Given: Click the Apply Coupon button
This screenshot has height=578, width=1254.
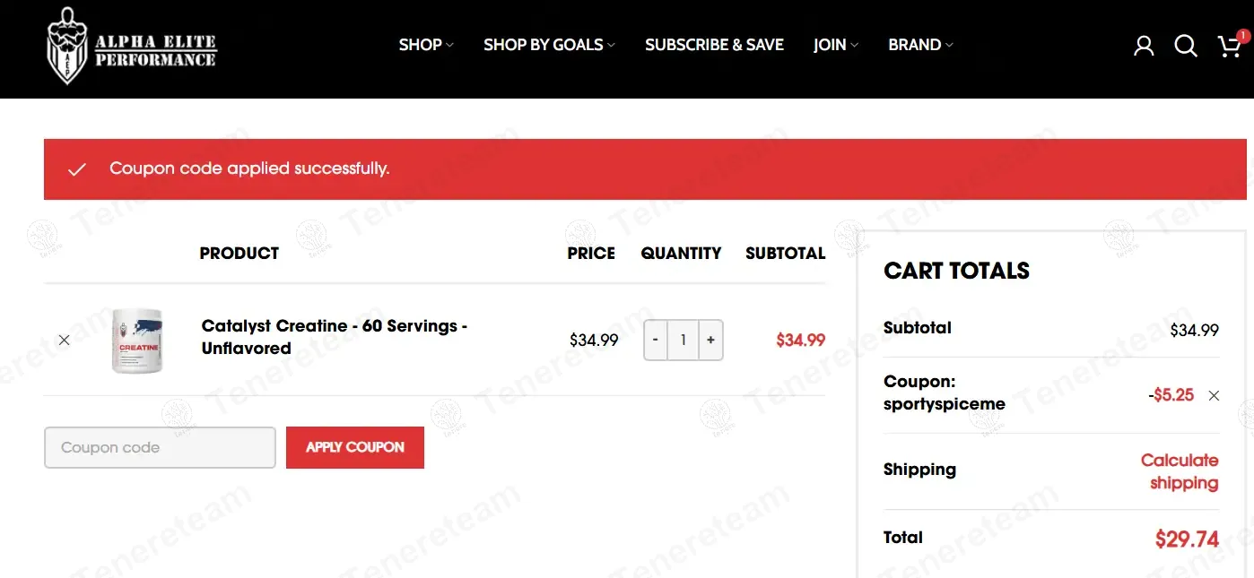Looking at the screenshot, I should [x=355, y=447].
